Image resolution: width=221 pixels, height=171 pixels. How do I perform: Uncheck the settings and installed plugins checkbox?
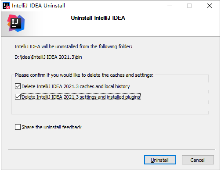point(18,97)
